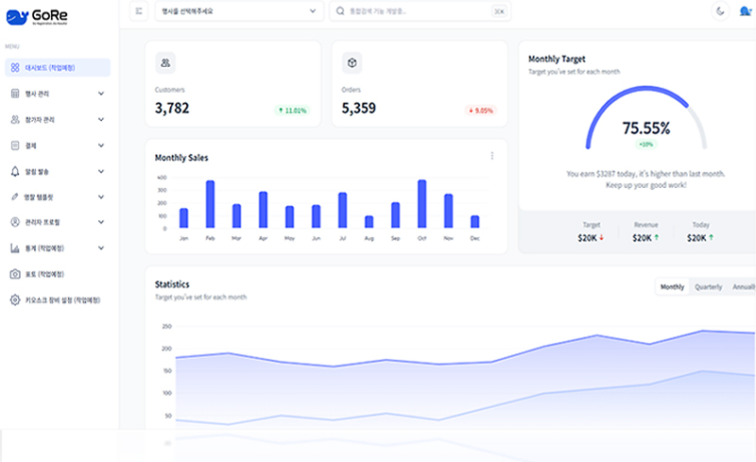This screenshot has width=756, height=462.
Task: Click the user profile avatar icon
Action: coord(746,11)
